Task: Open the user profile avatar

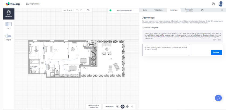Action: (221, 4)
